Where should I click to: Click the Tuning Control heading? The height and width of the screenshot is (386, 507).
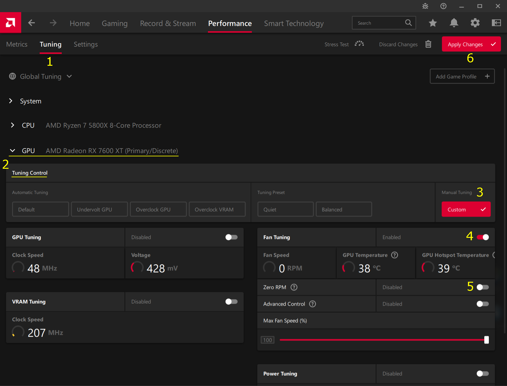coord(30,173)
